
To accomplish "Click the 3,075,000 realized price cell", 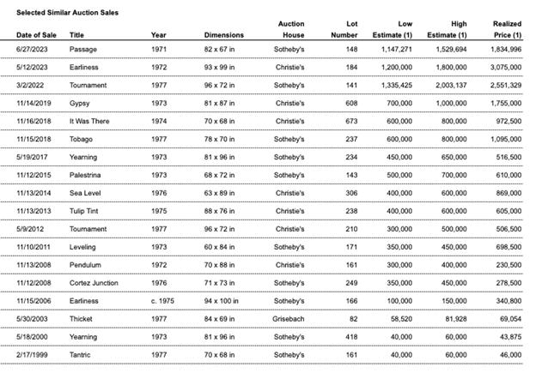I will pos(503,67).
